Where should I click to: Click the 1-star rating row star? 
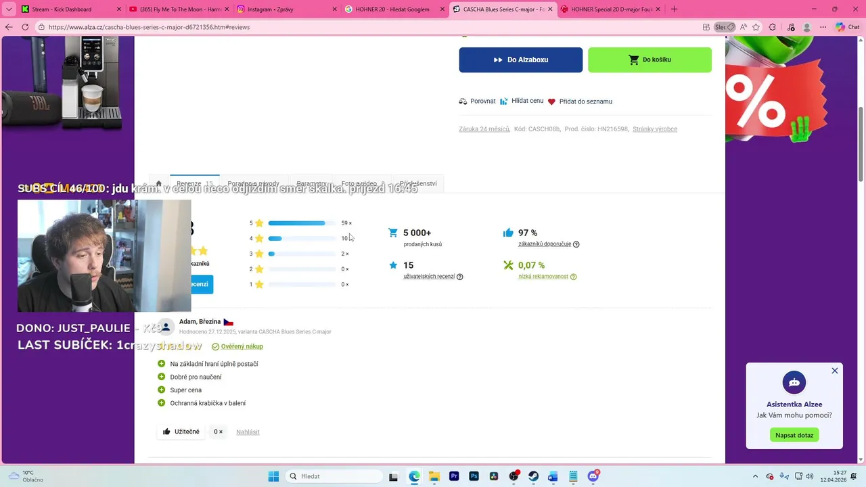coord(259,285)
